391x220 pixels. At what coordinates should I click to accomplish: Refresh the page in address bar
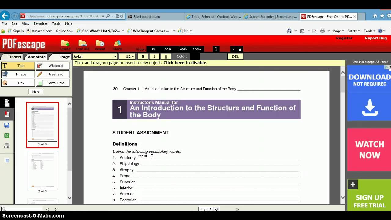[122, 16]
